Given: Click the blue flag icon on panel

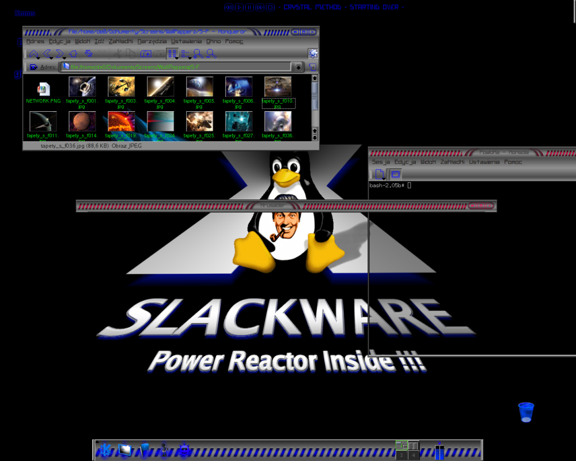Looking at the screenshot, I should [x=145, y=449].
